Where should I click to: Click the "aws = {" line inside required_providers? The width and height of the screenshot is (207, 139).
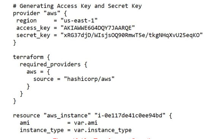coord(38,72)
